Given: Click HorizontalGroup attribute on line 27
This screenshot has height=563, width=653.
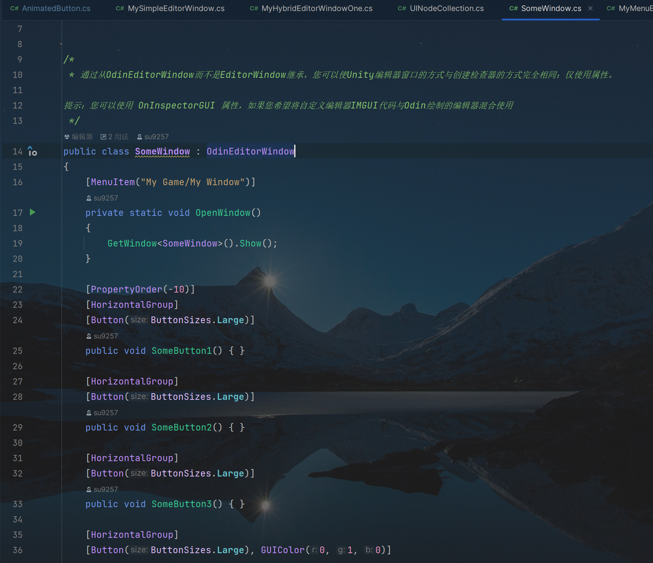Looking at the screenshot, I should click(132, 381).
